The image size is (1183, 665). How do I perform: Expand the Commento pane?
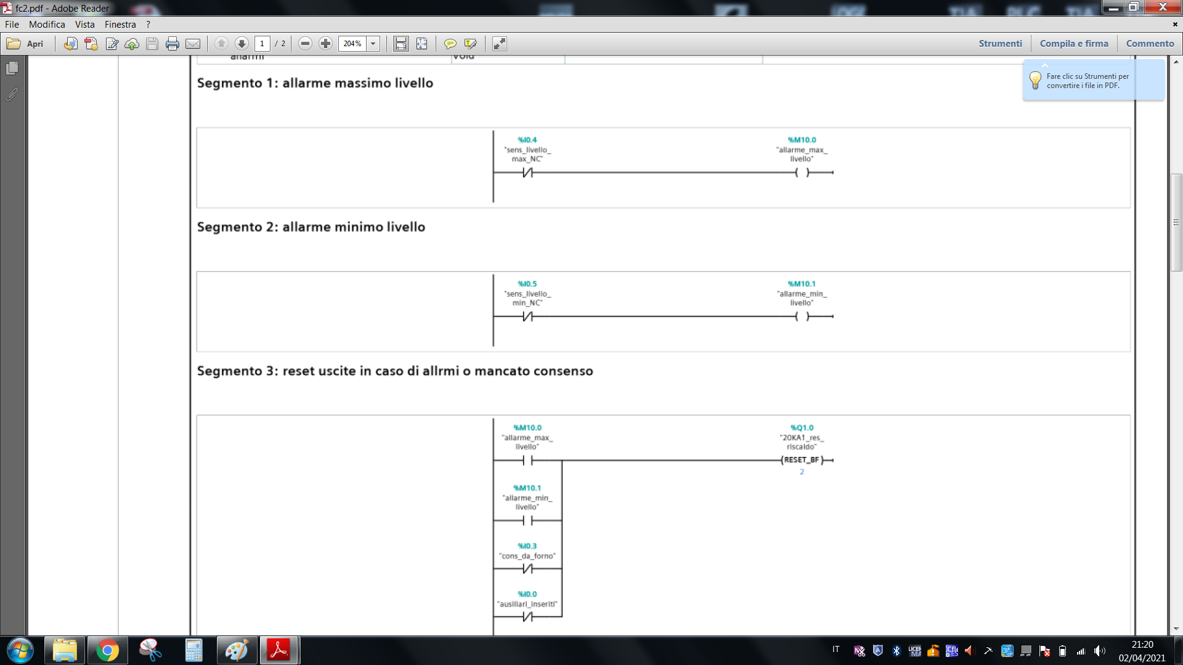coord(1150,44)
